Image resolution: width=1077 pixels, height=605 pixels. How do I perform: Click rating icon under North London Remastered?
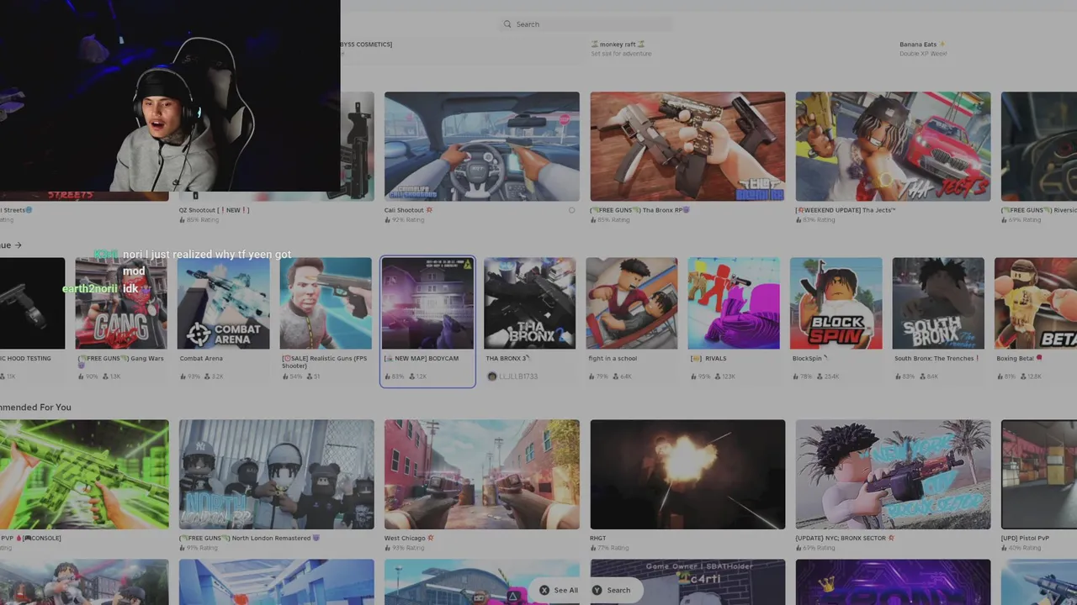(x=183, y=548)
